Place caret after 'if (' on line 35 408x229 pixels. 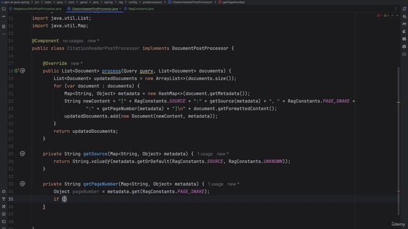64,199
